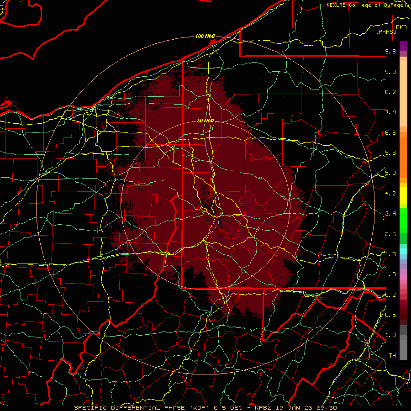411x411 pixels.
Task: Click the 7.4 value on color scale
Action: point(390,112)
